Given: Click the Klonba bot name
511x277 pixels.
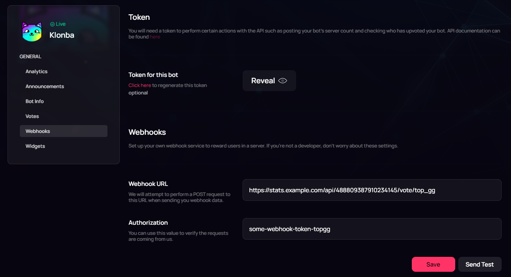Looking at the screenshot, I should [62, 35].
